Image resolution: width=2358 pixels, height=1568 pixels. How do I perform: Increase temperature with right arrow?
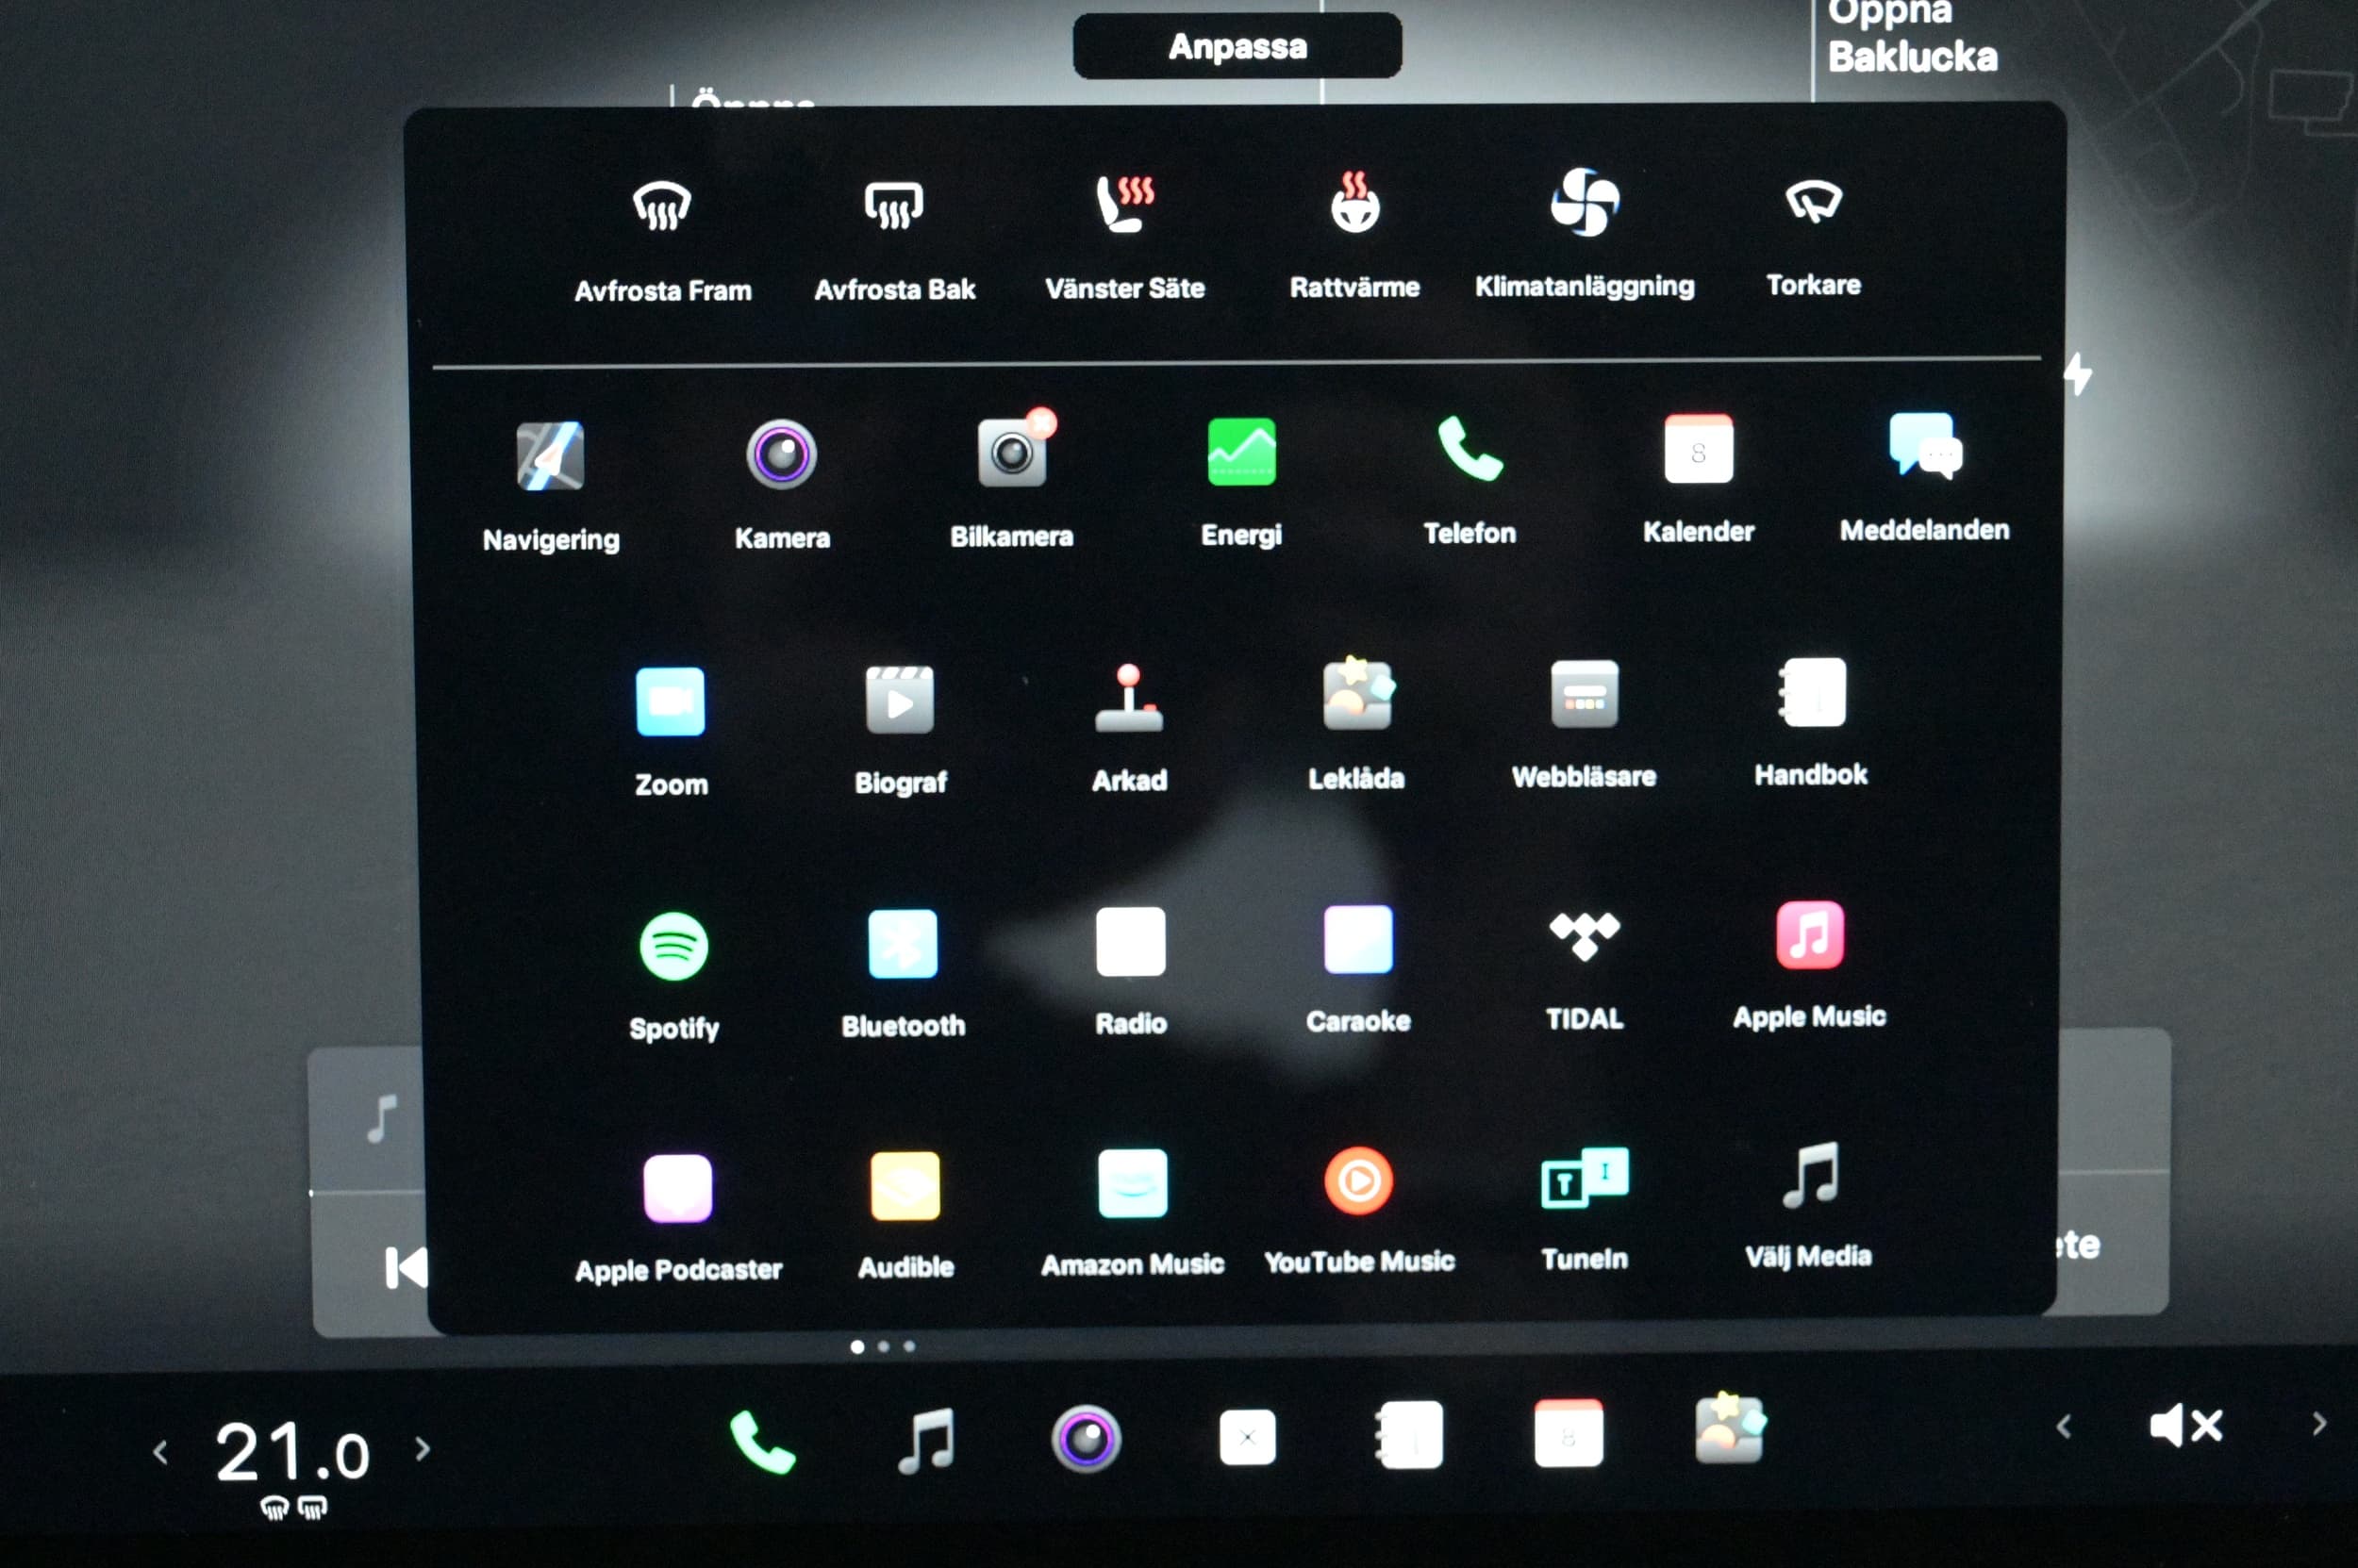pos(423,1449)
